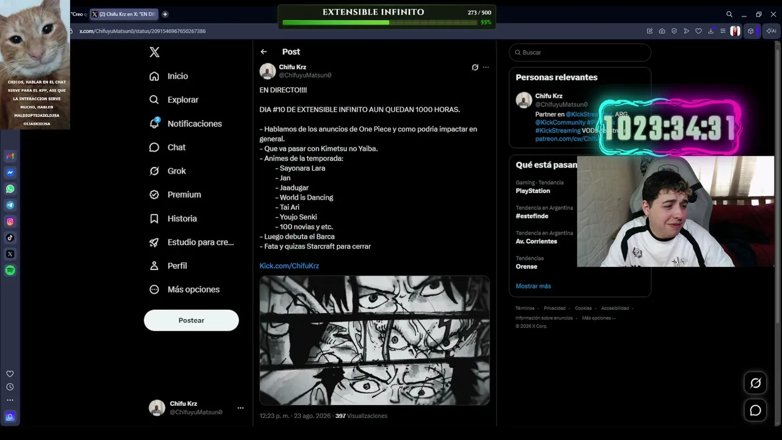Open Gmail in the browser sidebar

click(10, 156)
